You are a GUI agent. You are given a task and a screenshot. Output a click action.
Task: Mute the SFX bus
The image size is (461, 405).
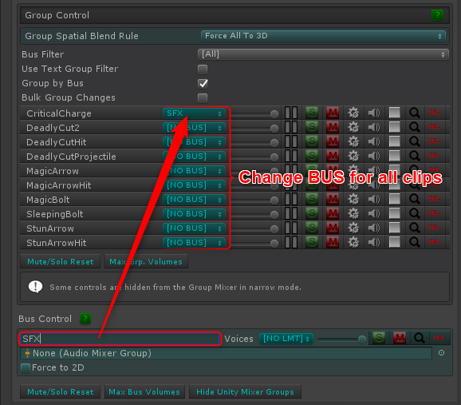click(400, 338)
